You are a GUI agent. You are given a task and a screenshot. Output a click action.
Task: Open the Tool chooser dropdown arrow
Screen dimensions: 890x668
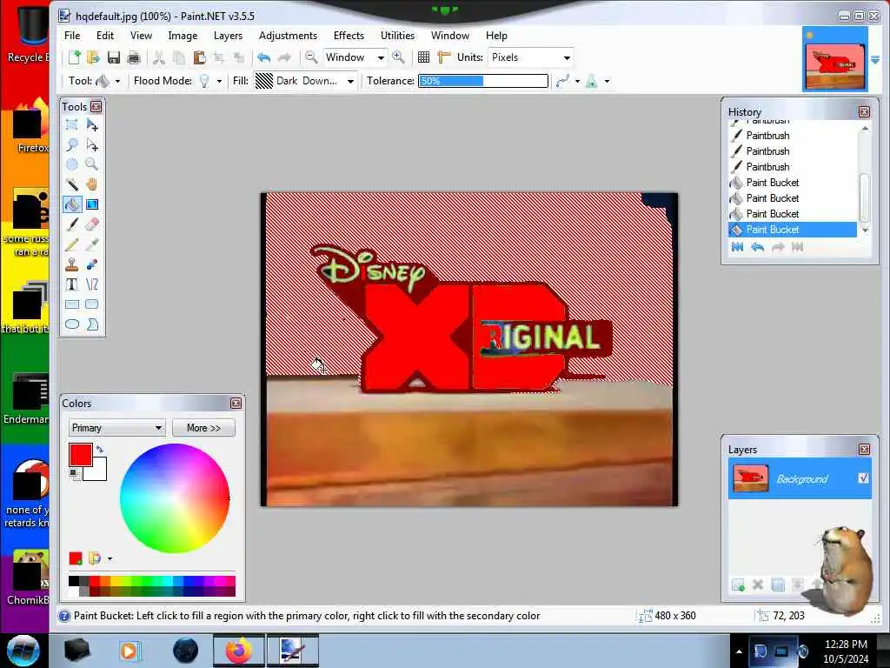117,81
